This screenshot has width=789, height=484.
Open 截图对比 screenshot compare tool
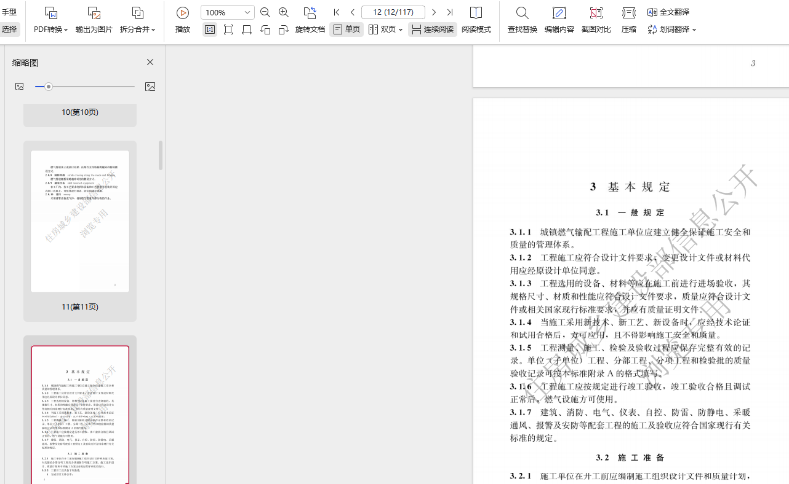tap(596, 20)
